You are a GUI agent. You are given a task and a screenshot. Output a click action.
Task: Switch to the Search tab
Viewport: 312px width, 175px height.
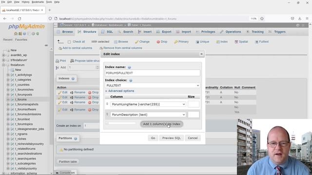125,32
